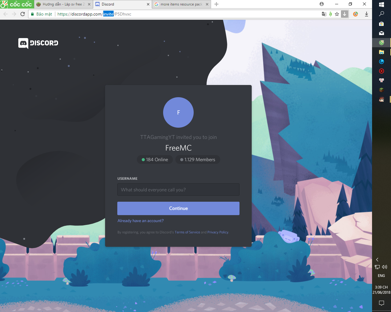Screen dimensions: 391x312
Task: Click the grey download arrow in address bar
Action: click(x=345, y=14)
